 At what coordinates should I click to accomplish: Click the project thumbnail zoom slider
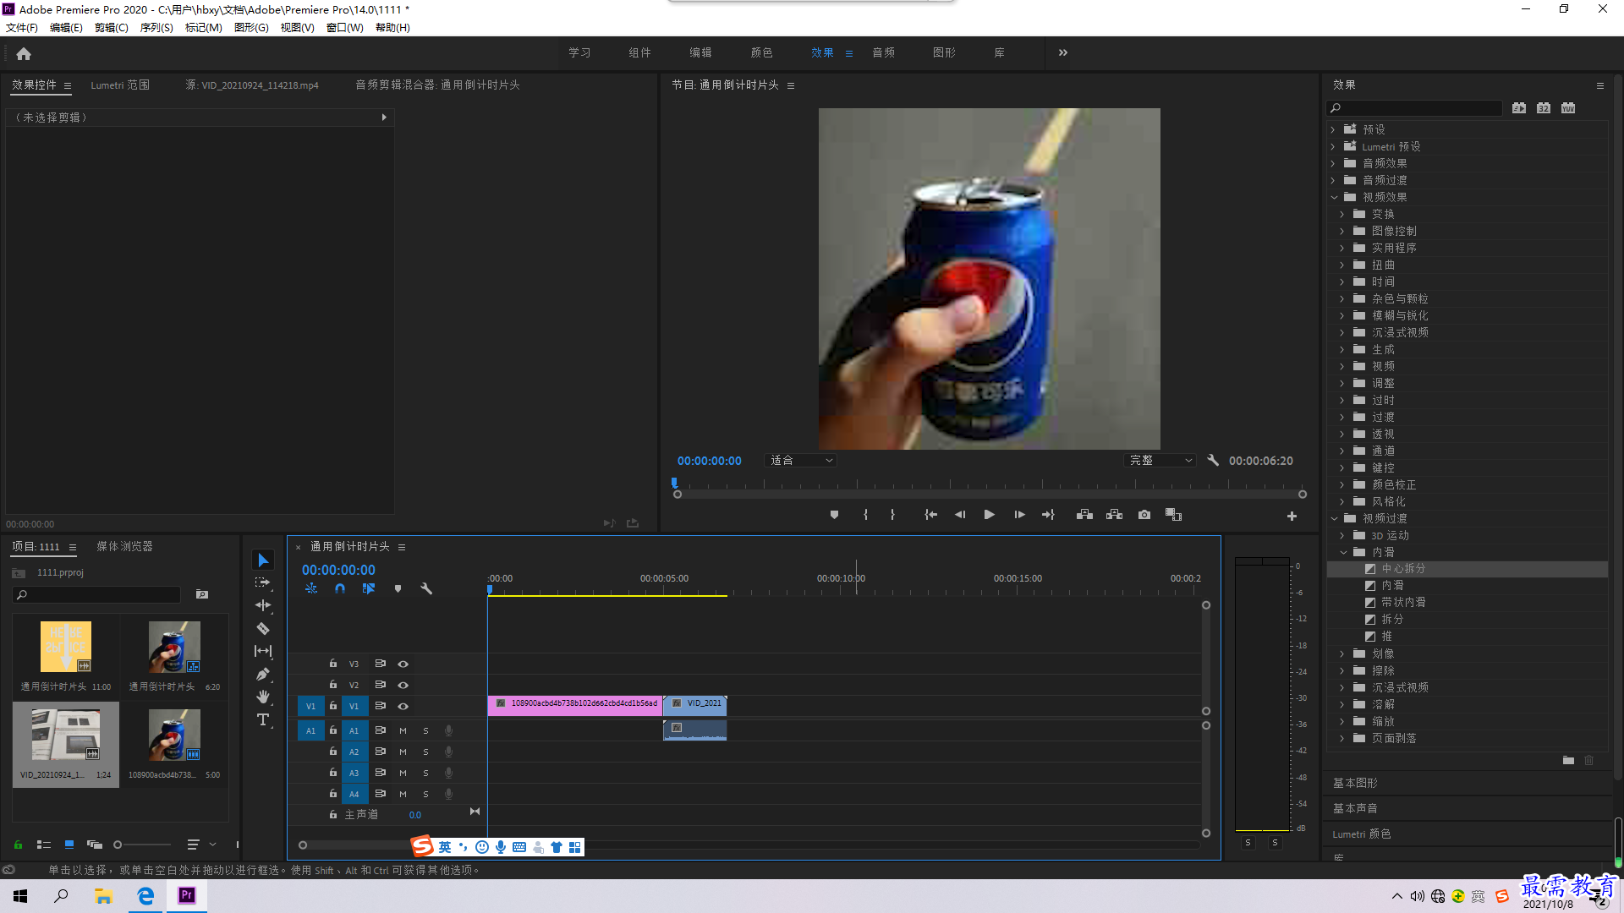click(x=142, y=845)
